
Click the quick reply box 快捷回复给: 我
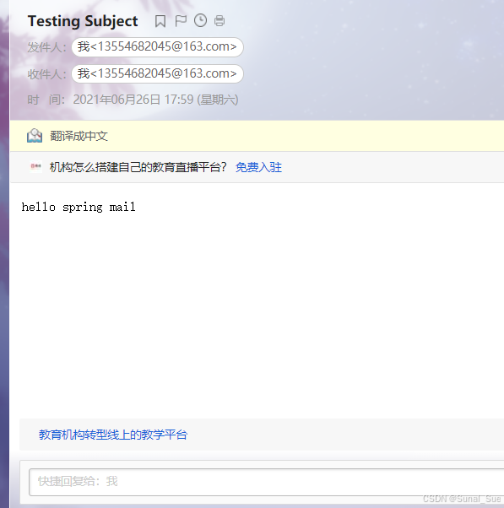(266, 482)
